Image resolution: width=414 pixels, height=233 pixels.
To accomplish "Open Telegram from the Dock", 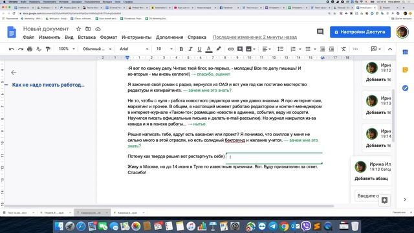I will coord(273,226).
